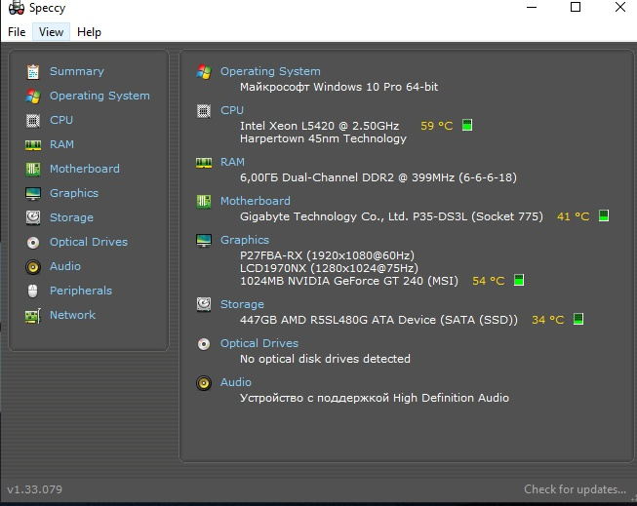Click the LCD1970NX monitor line
The width and height of the screenshot is (637, 506).
(x=329, y=268)
